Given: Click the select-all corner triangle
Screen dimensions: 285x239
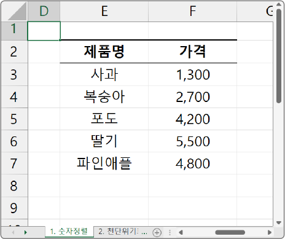Looking at the screenshot, I should (x=17, y=12).
